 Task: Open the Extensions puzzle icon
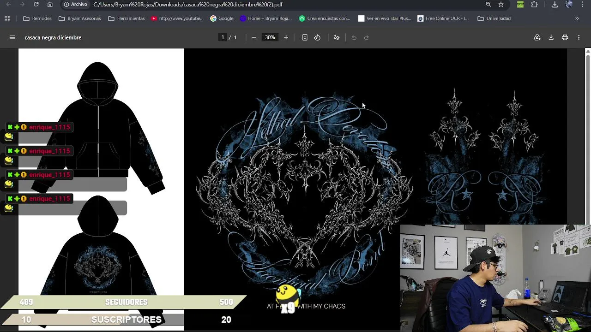[534, 5]
